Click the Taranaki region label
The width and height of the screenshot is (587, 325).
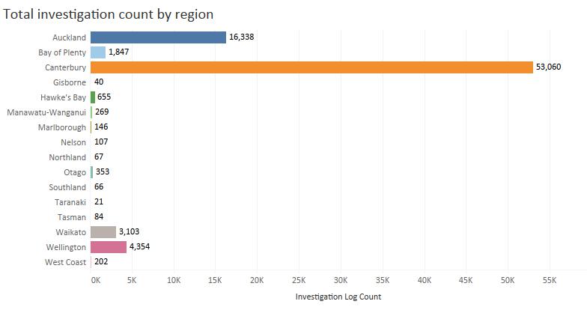[70, 202]
